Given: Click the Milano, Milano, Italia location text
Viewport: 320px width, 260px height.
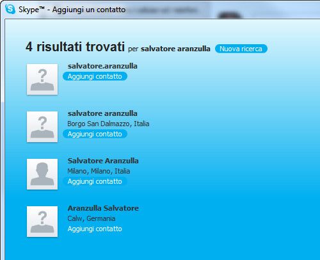Looking at the screenshot, I should point(99,171).
